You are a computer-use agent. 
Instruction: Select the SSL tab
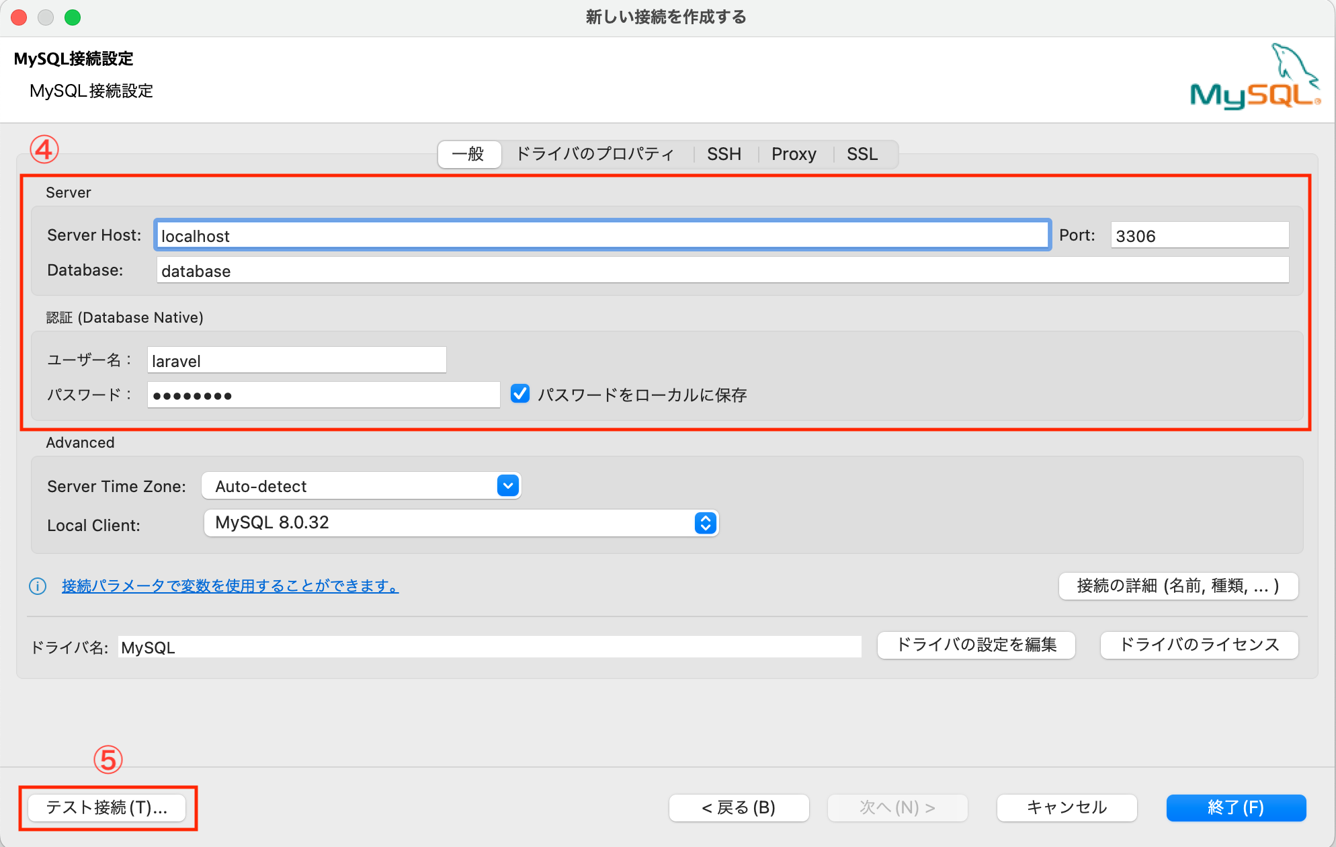coord(862,154)
